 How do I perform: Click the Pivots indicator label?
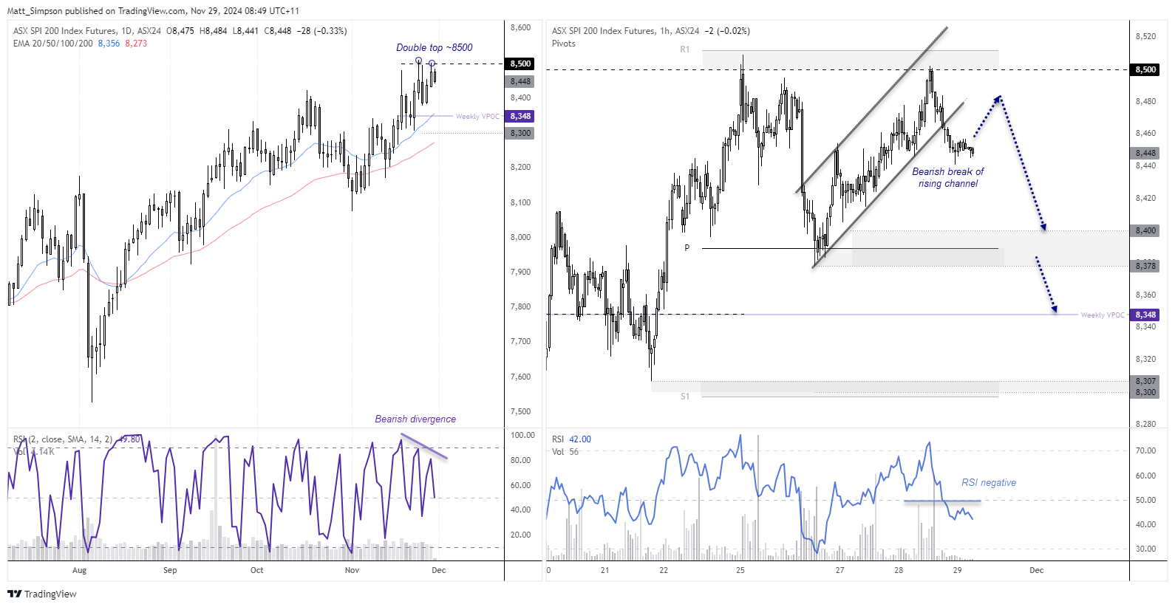pos(564,44)
